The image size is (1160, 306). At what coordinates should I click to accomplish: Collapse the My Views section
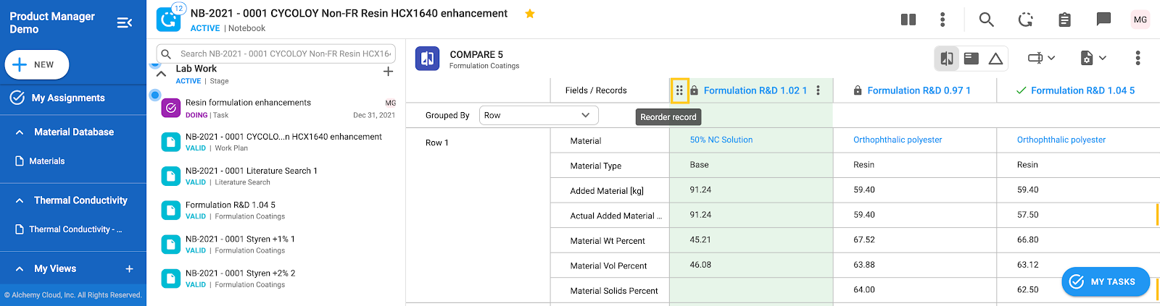click(20, 269)
